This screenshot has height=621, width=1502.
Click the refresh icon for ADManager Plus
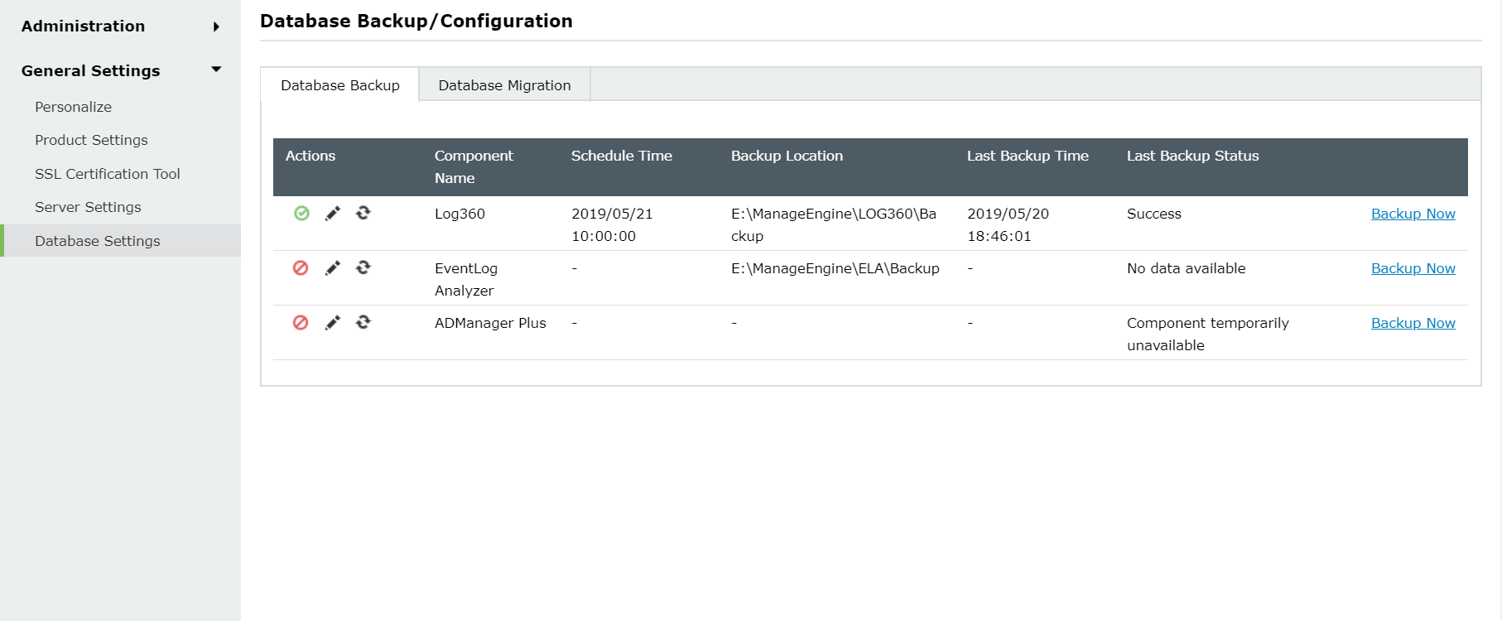(363, 322)
